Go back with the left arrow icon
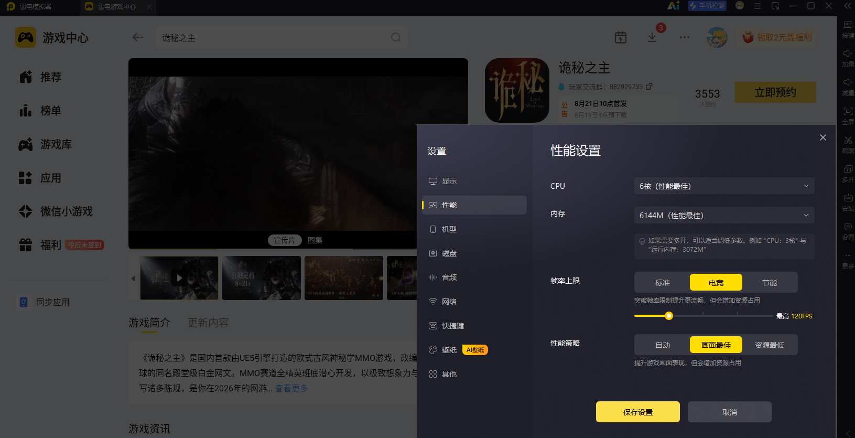Image resolution: width=855 pixels, height=438 pixels. coord(138,37)
